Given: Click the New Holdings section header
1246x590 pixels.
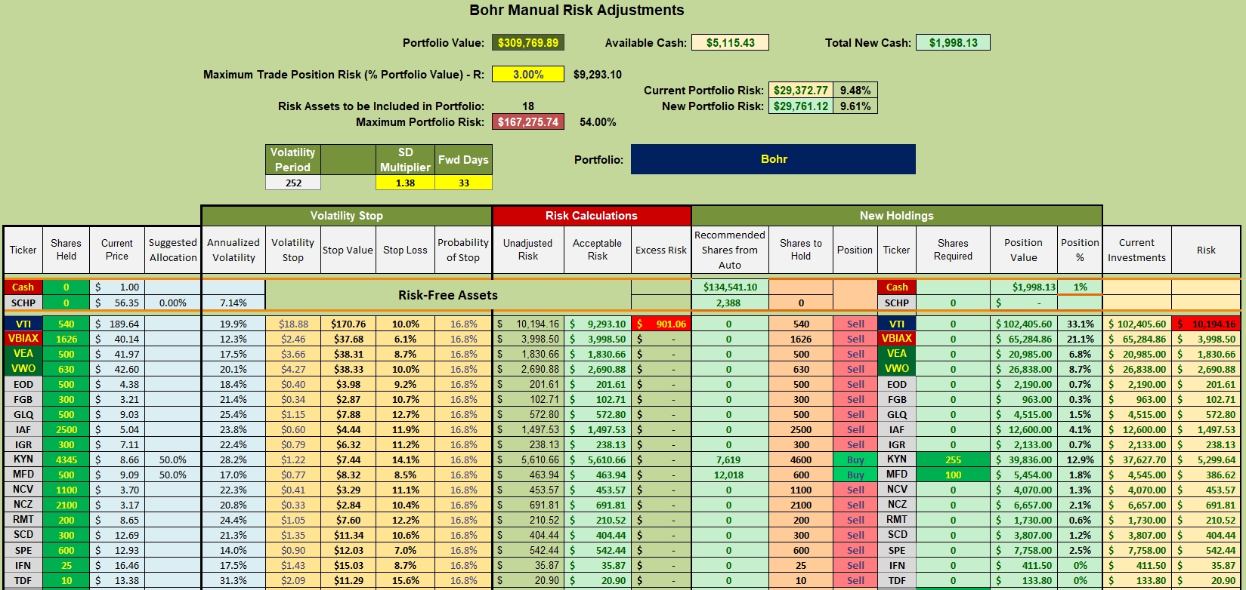Looking at the screenshot, I should 896,216.
